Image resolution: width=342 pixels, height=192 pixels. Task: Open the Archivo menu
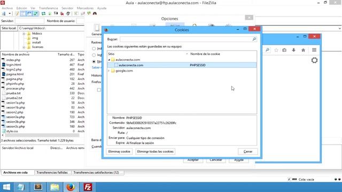7,8
